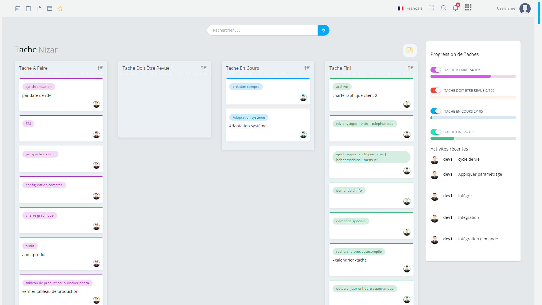Open the archive tag

coord(342,87)
